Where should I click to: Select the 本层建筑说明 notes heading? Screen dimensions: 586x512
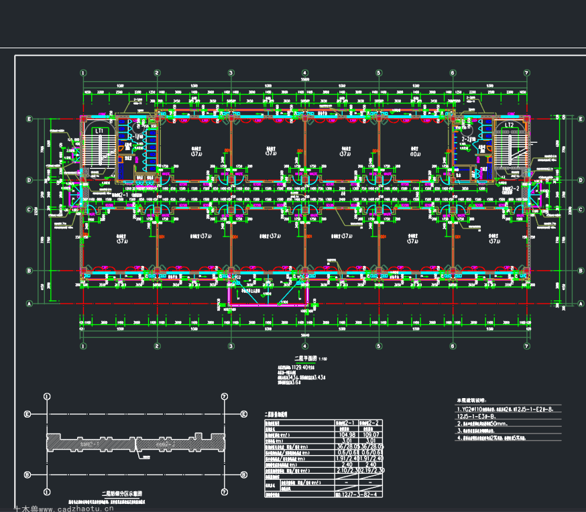tap(471, 400)
